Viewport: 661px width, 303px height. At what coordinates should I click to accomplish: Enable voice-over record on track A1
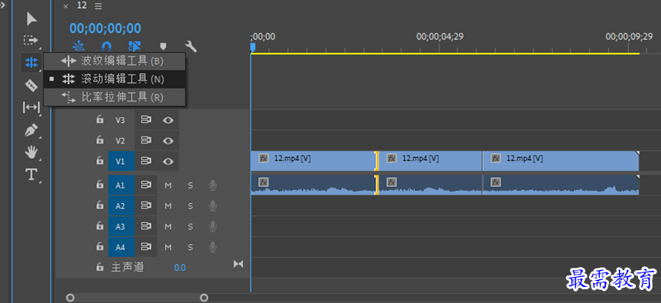(x=213, y=185)
